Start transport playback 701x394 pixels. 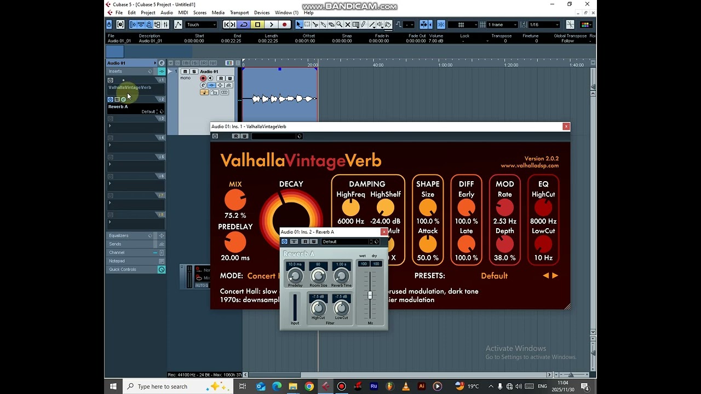pos(271,25)
